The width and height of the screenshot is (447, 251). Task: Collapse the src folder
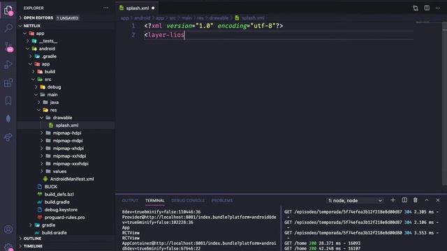pyautogui.click(x=47, y=79)
